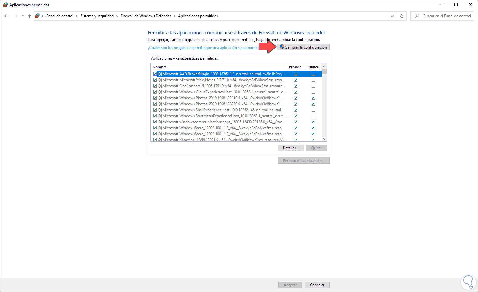Disable Pública for Photos_2019
The image size is (478, 292).
(x=313, y=98)
